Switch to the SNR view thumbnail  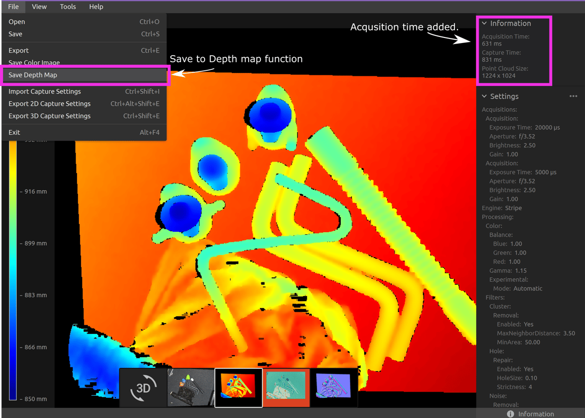coord(286,387)
